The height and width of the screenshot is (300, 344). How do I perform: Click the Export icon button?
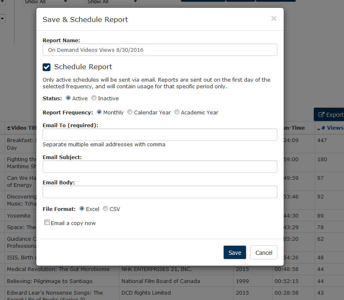pyautogui.click(x=329, y=115)
